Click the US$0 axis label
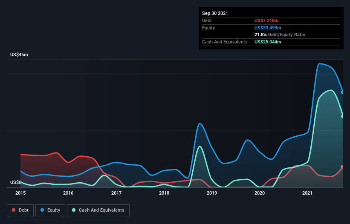The image size is (350, 224). click(16, 182)
